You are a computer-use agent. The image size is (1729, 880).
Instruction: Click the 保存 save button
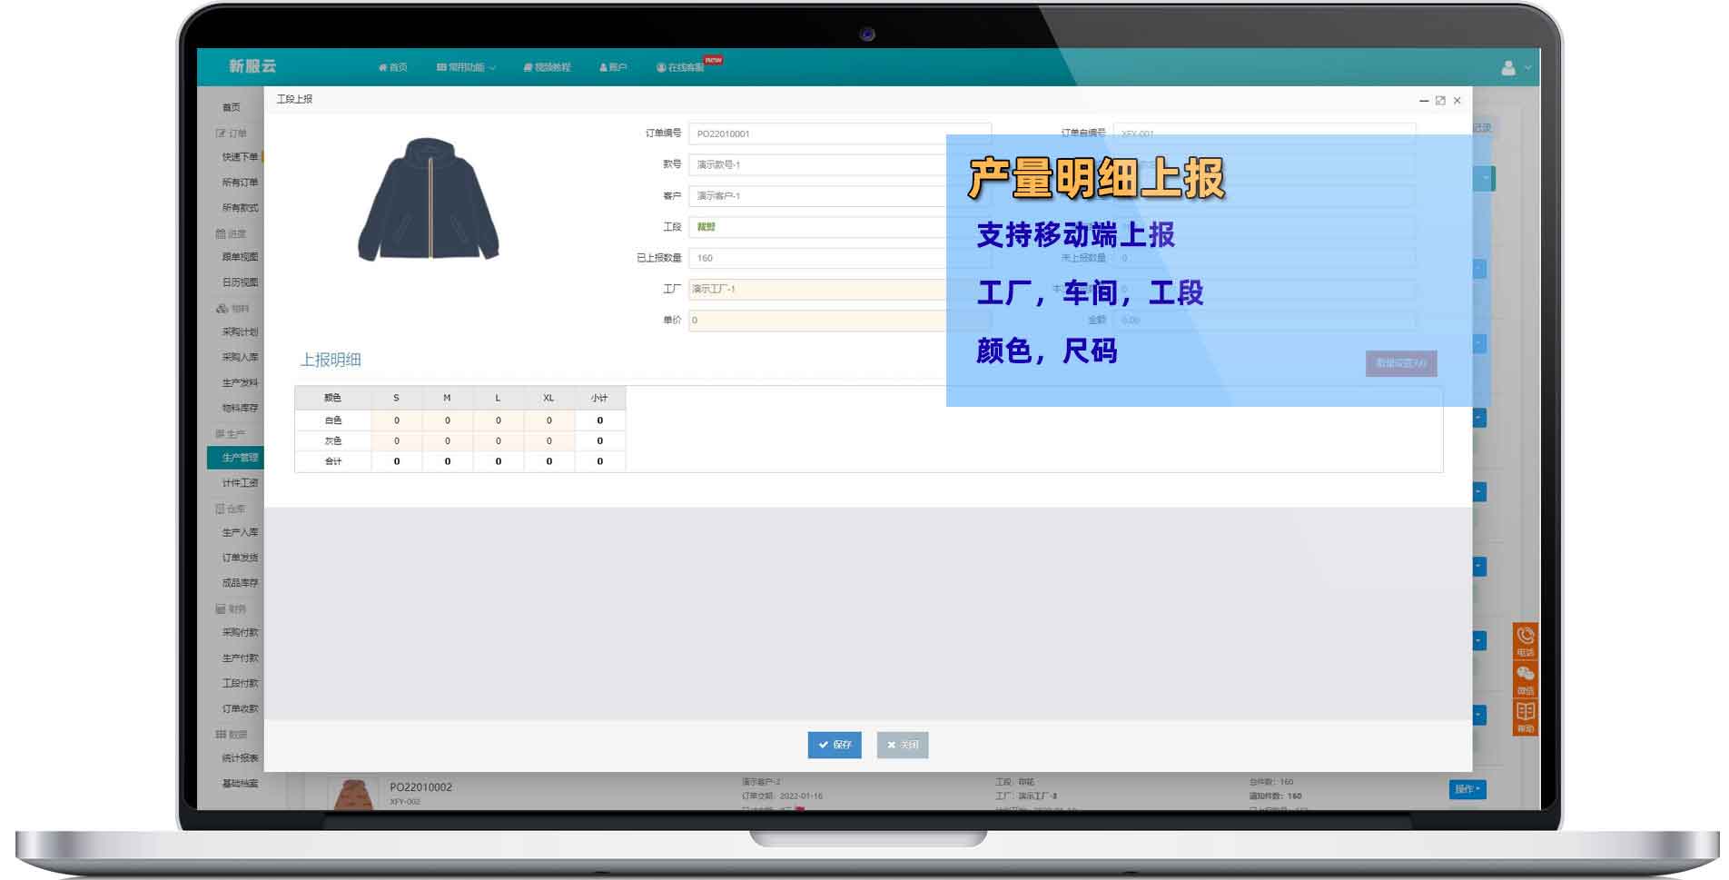click(x=834, y=745)
